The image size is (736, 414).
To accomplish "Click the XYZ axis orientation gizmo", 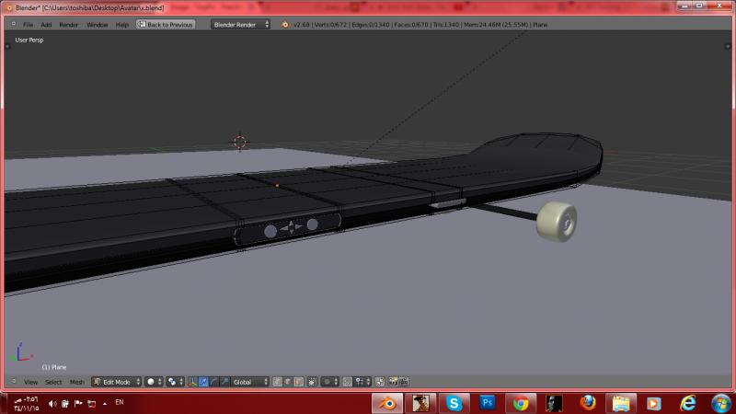I will click(20, 352).
